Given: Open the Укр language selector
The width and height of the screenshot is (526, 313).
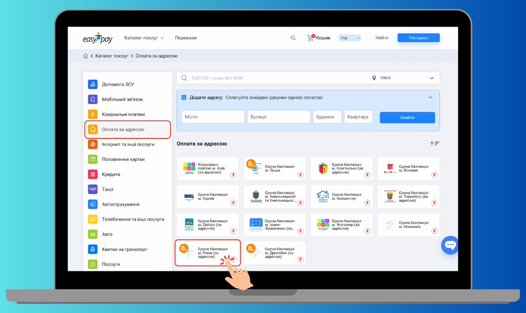Looking at the screenshot, I should (349, 38).
